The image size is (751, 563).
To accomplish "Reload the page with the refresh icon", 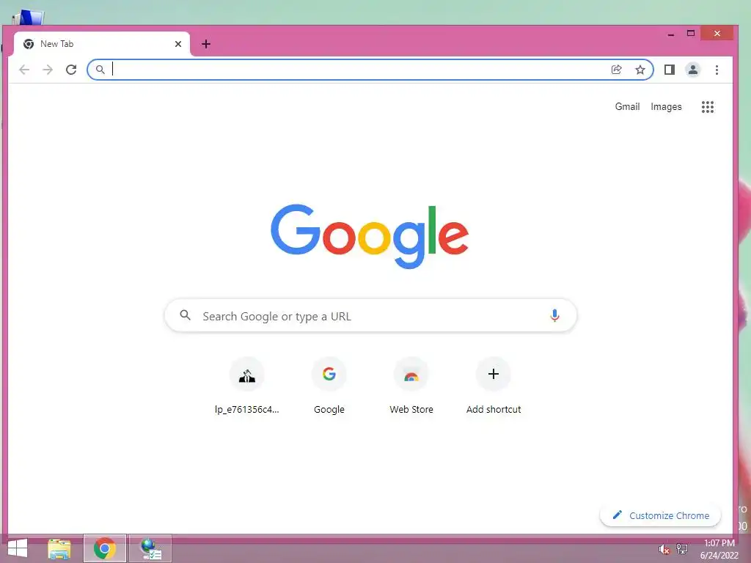I will pyautogui.click(x=71, y=70).
